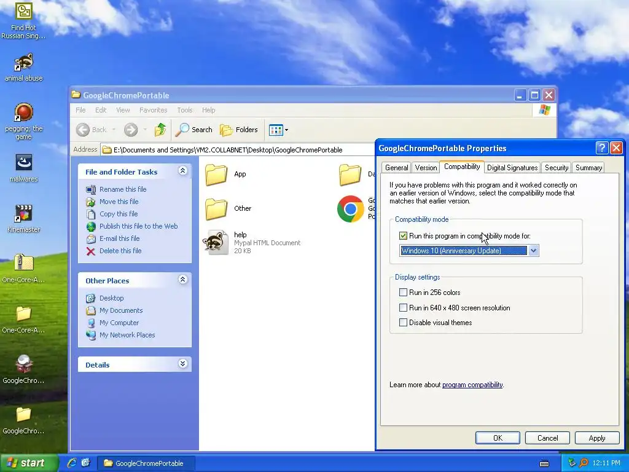Enable 'Run in 640 x 480 screen resolution'
Viewport: 629px width, 472px height.
coord(403,308)
